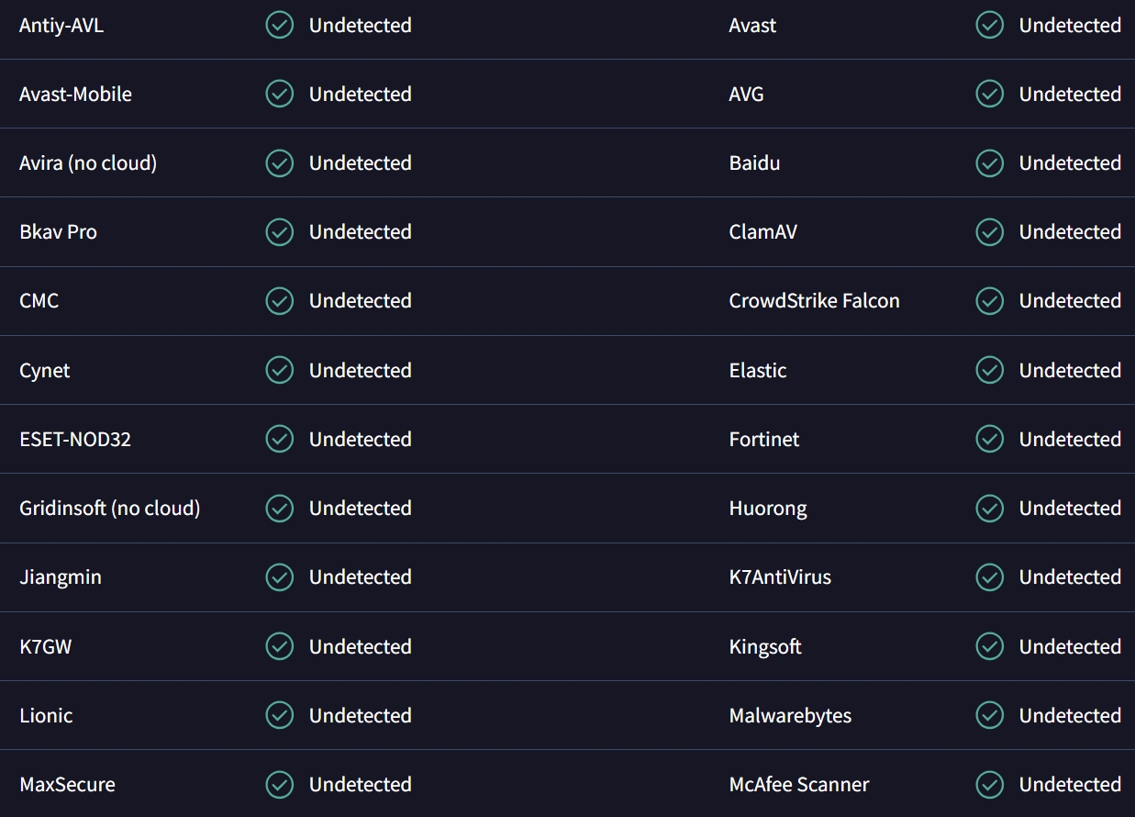Select the check icon next to Bkav Pro

pyautogui.click(x=280, y=232)
